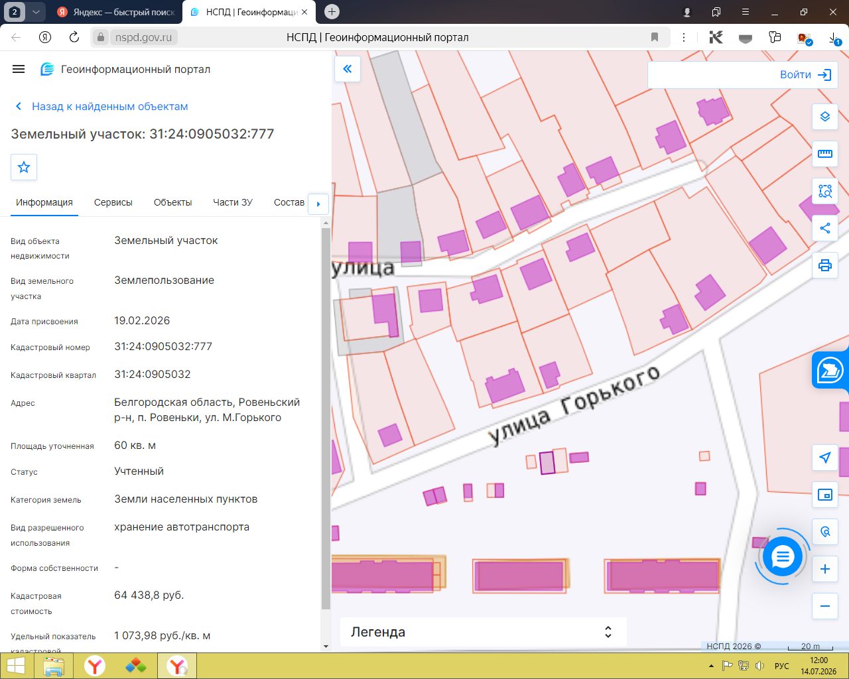The width and height of the screenshot is (849, 679).
Task: Print the map
Action: click(825, 265)
